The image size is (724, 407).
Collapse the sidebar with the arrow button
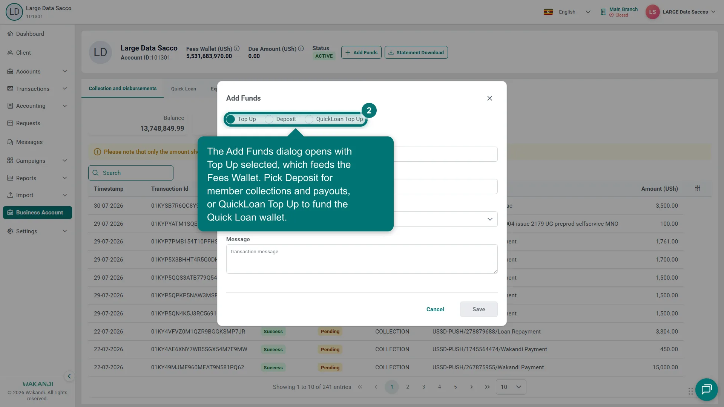coord(69,376)
